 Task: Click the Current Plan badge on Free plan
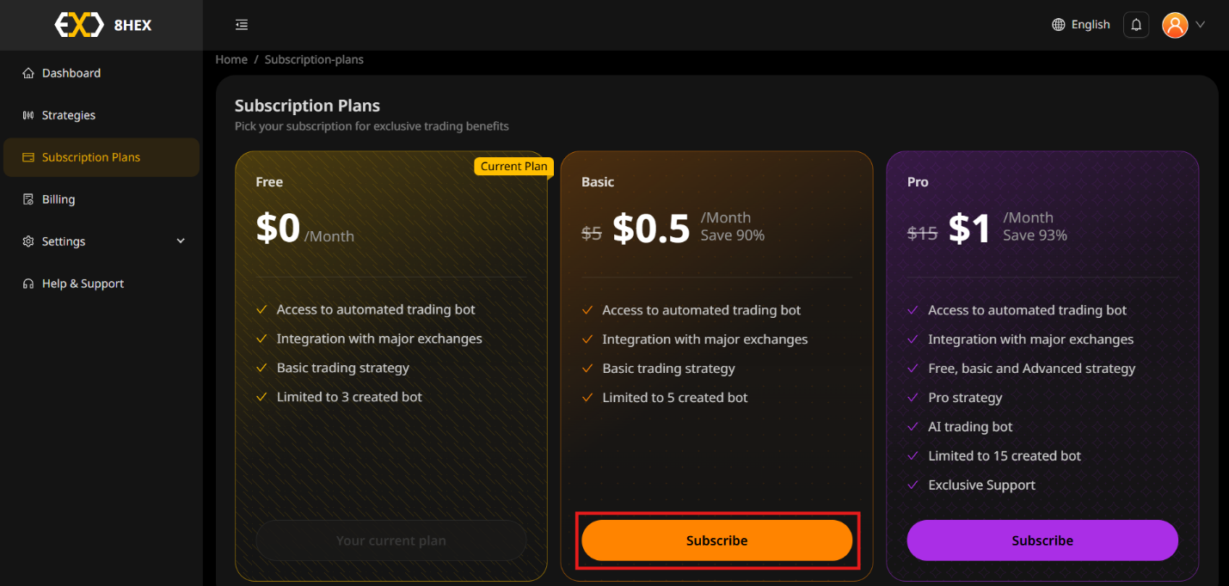(x=513, y=166)
